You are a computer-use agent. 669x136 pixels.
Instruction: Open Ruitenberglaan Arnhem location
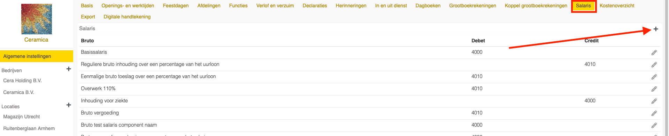pyautogui.click(x=29, y=128)
